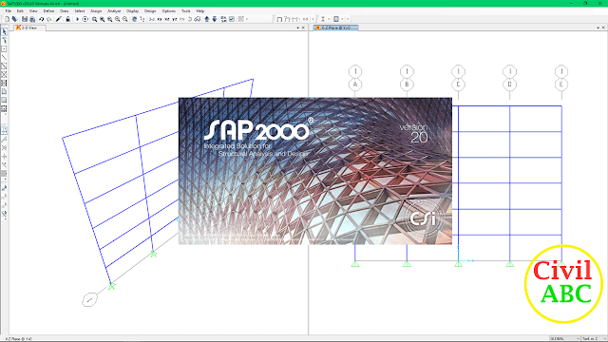Click the Move Up in List arrow
This screenshot has width=608, height=342.
click(x=207, y=19)
